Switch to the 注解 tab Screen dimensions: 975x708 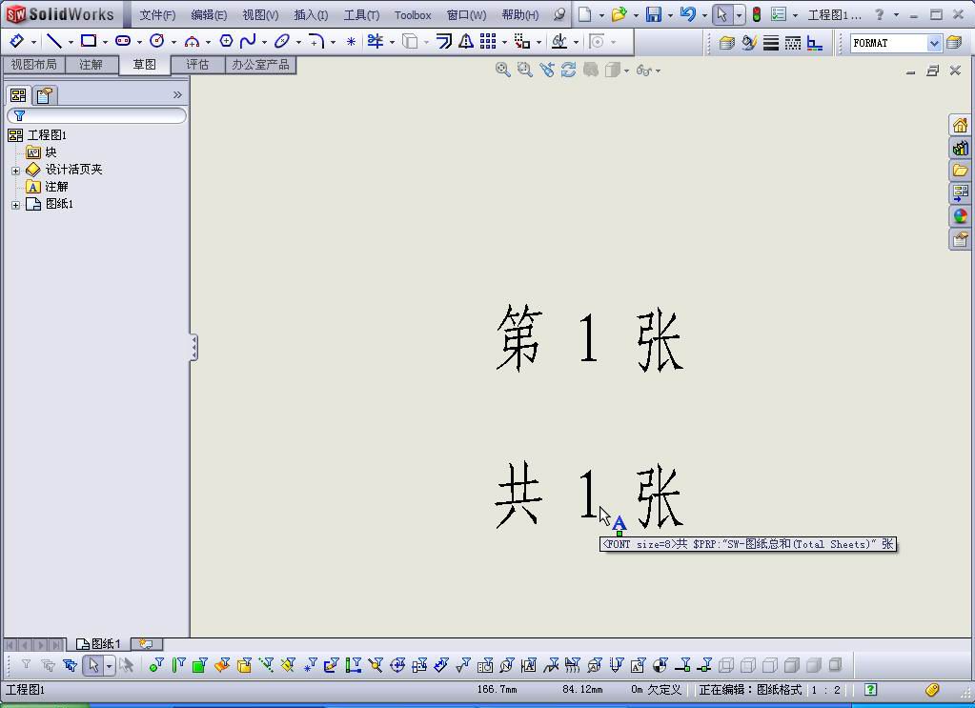point(91,65)
